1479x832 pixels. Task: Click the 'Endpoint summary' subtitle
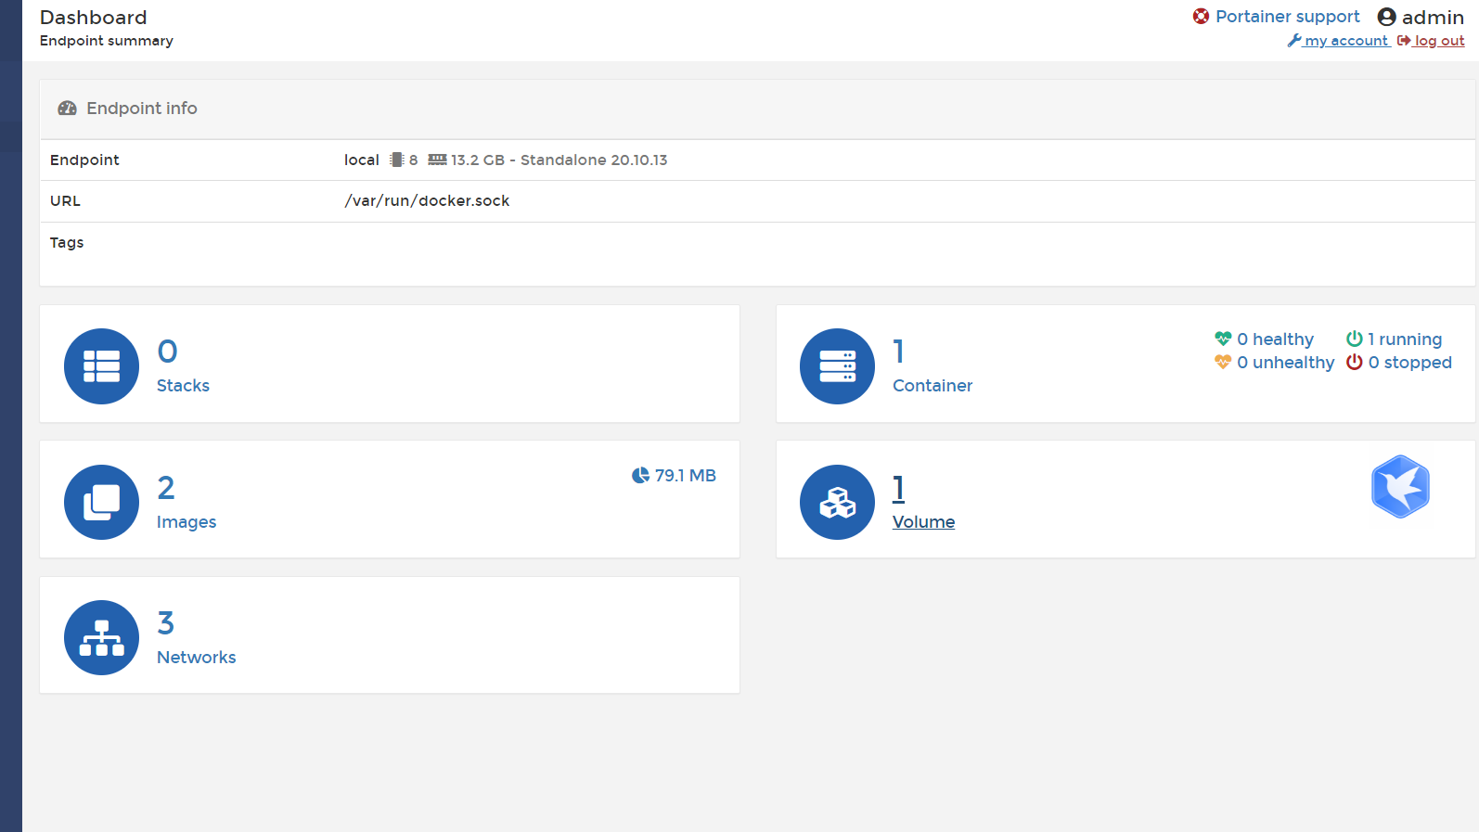click(106, 41)
